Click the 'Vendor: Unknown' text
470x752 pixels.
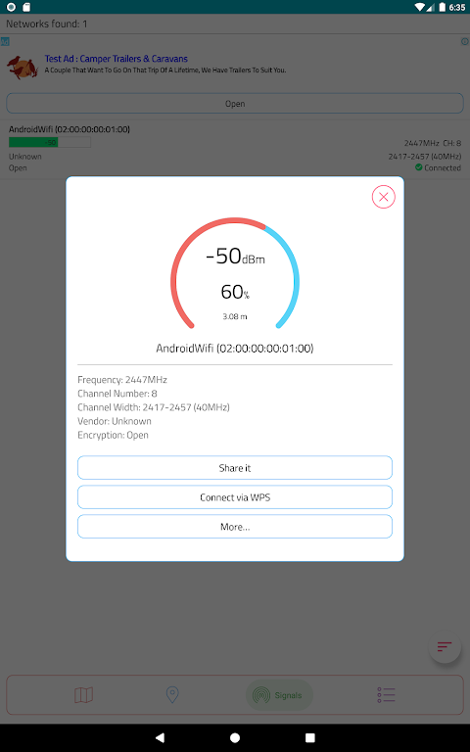point(115,421)
